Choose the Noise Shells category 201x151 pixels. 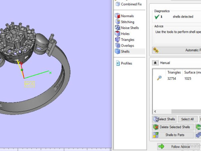127,28
